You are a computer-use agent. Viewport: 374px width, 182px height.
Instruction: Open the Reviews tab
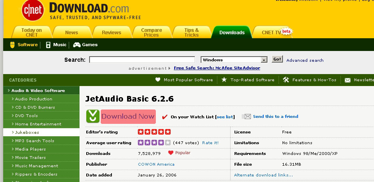click(x=111, y=33)
